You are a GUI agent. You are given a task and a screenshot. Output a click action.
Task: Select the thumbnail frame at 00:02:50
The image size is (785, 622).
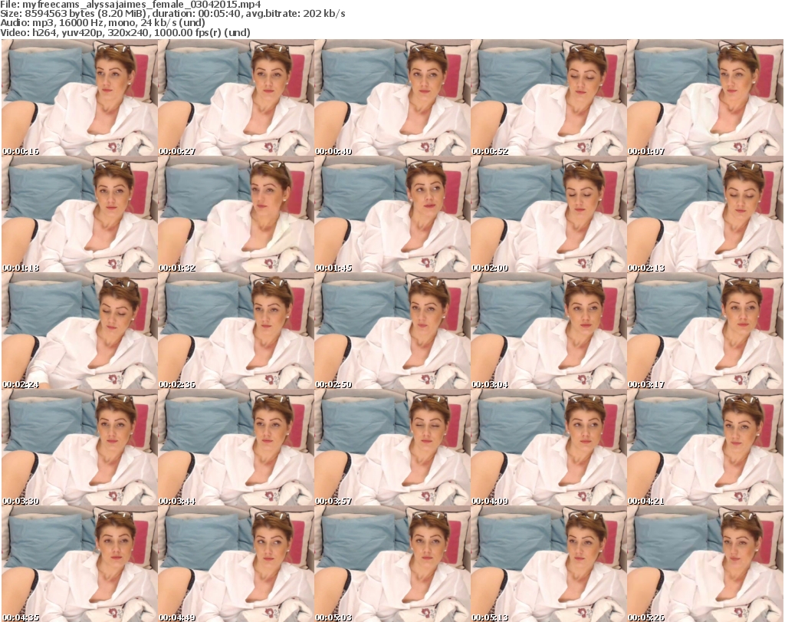point(392,331)
